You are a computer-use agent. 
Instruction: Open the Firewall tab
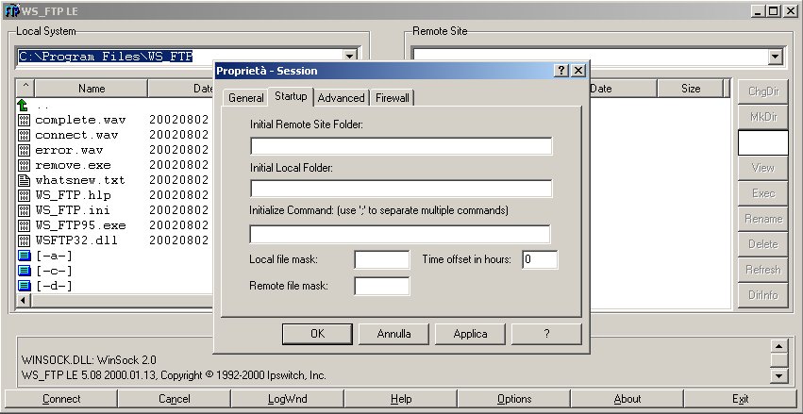[x=393, y=98]
